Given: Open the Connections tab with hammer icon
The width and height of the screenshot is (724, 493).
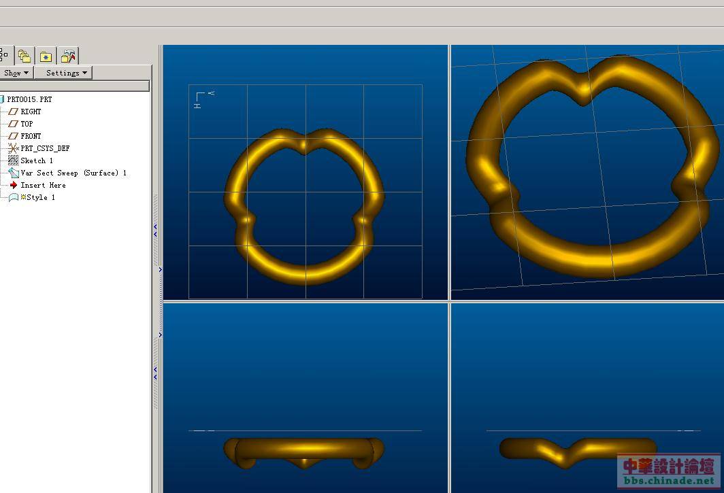Looking at the screenshot, I should [x=68, y=56].
